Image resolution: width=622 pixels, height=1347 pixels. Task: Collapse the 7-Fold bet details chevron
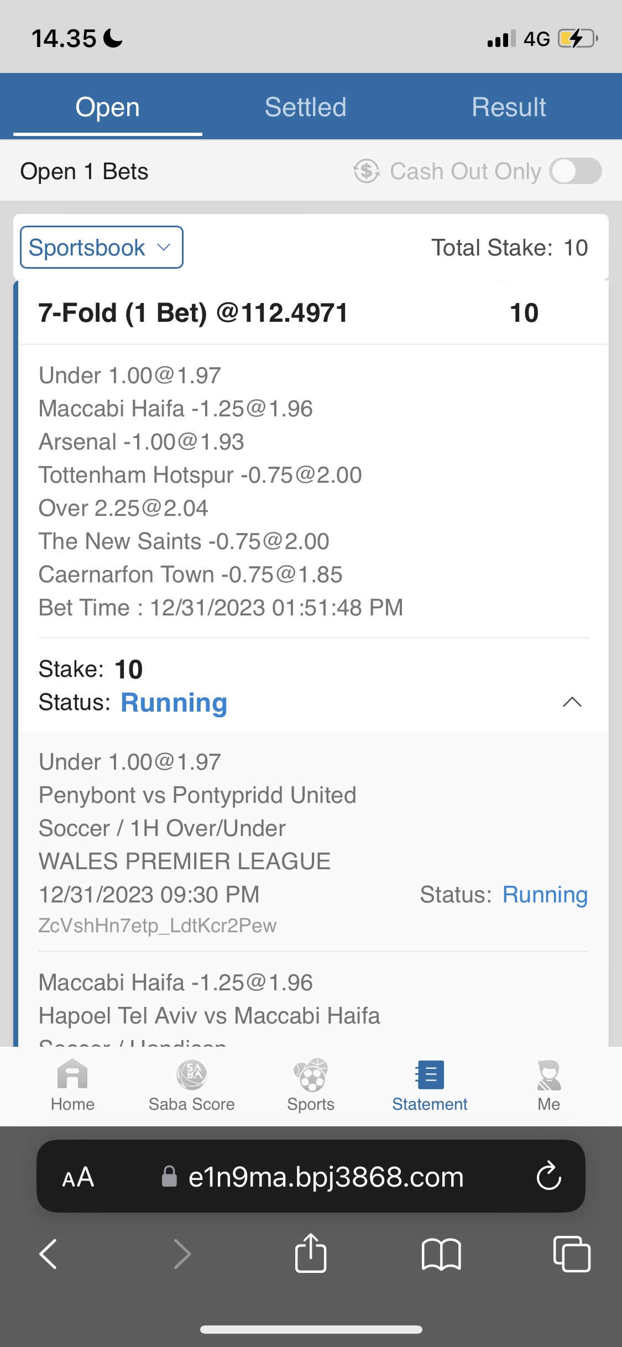(x=572, y=702)
